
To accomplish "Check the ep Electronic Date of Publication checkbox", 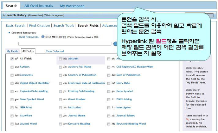I will 60,83.
